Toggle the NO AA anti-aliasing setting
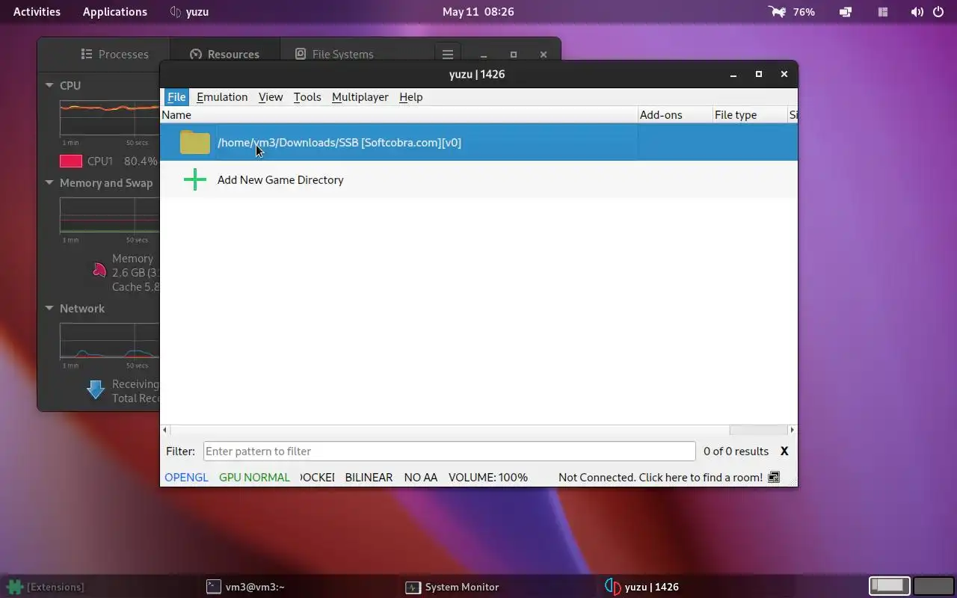The image size is (957, 598). pyautogui.click(x=421, y=477)
